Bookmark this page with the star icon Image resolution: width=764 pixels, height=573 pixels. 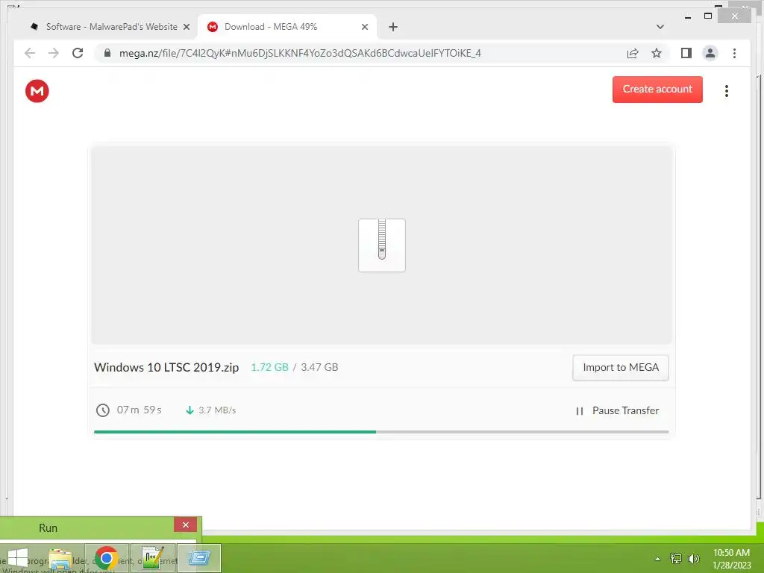click(x=657, y=53)
